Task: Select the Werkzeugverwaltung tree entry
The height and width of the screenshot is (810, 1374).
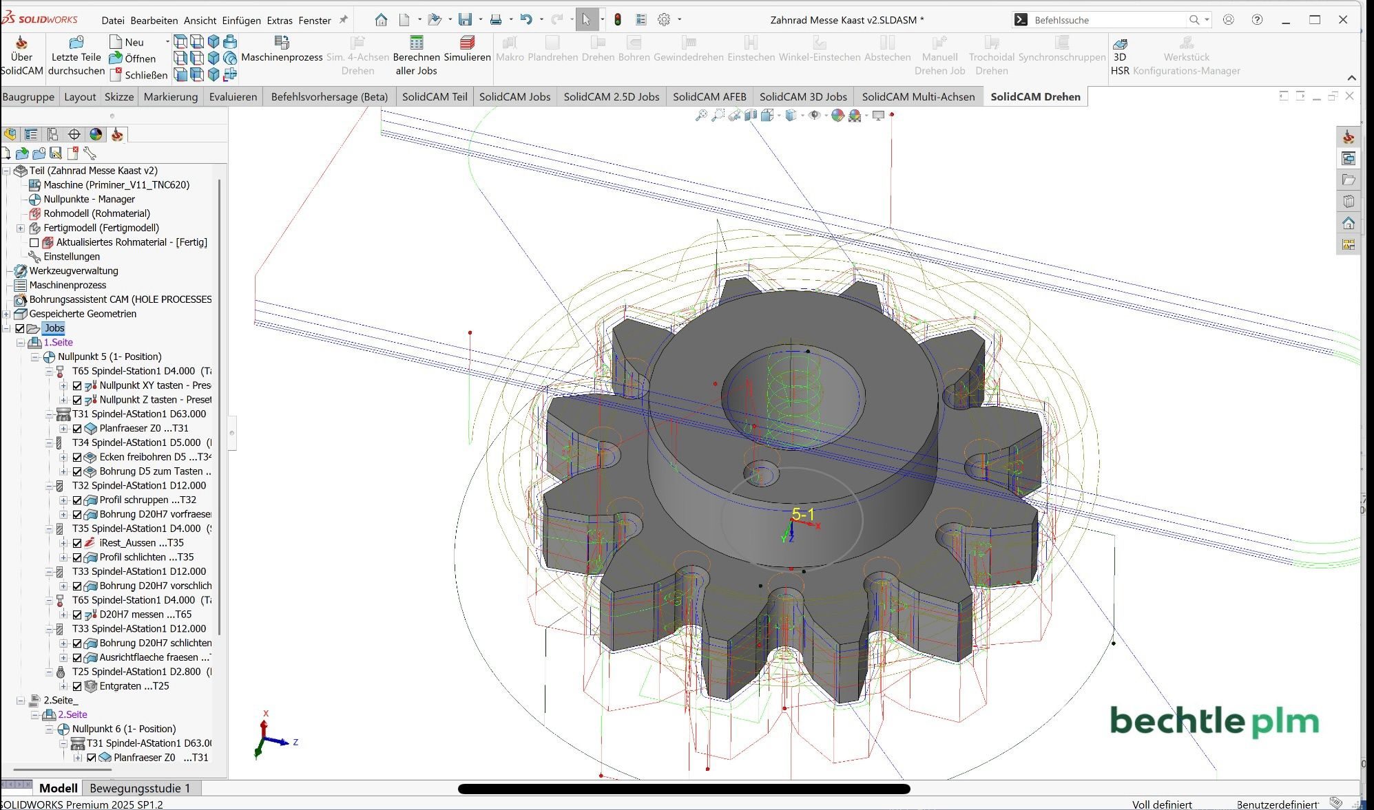Action: [x=66, y=271]
